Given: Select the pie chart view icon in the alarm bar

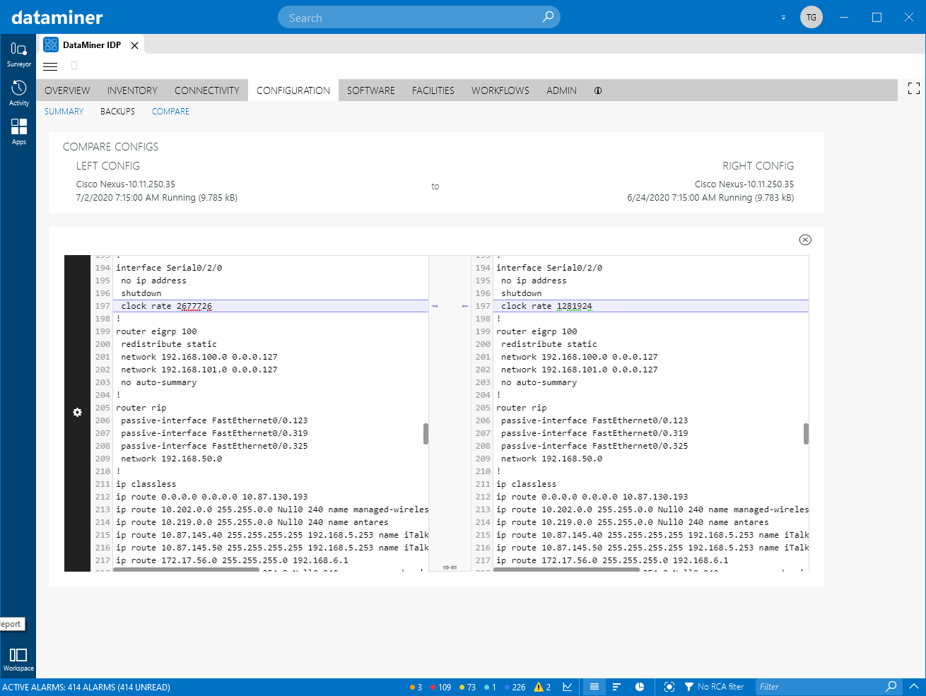Looking at the screenshot, I should pyautogui.click(x=640, y=687).
